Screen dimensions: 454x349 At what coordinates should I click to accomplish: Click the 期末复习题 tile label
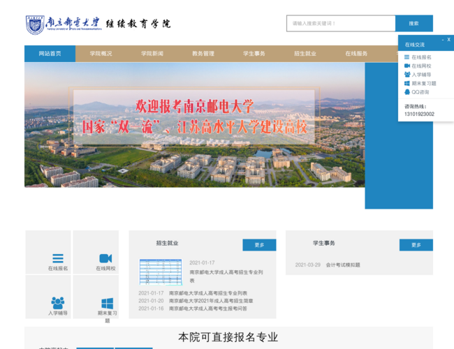pos(108,317)
